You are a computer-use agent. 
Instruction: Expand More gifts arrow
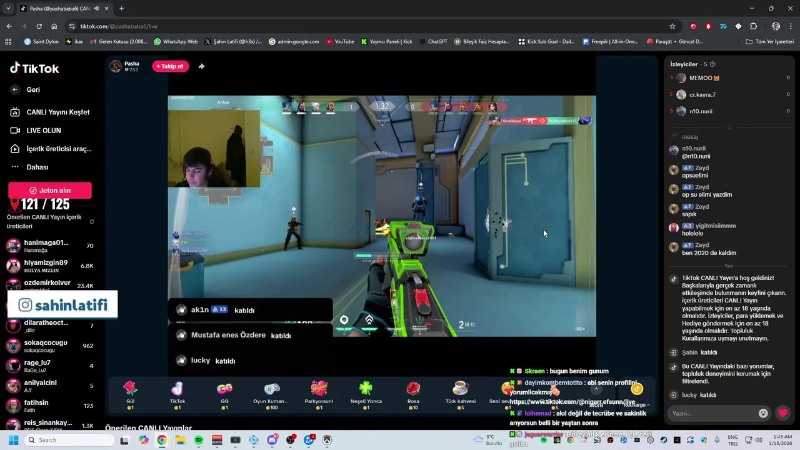click(x=596, y=388)
